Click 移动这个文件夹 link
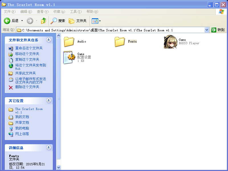This screenshot has height=171, width=228. (27, 54)
